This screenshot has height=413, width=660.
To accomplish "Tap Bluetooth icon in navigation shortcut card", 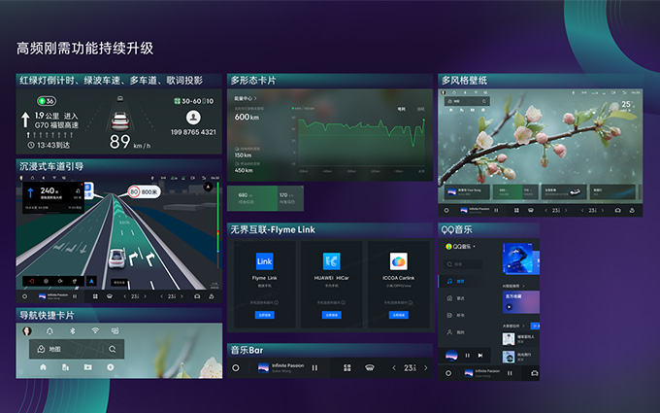I will (x=73, y=331).
